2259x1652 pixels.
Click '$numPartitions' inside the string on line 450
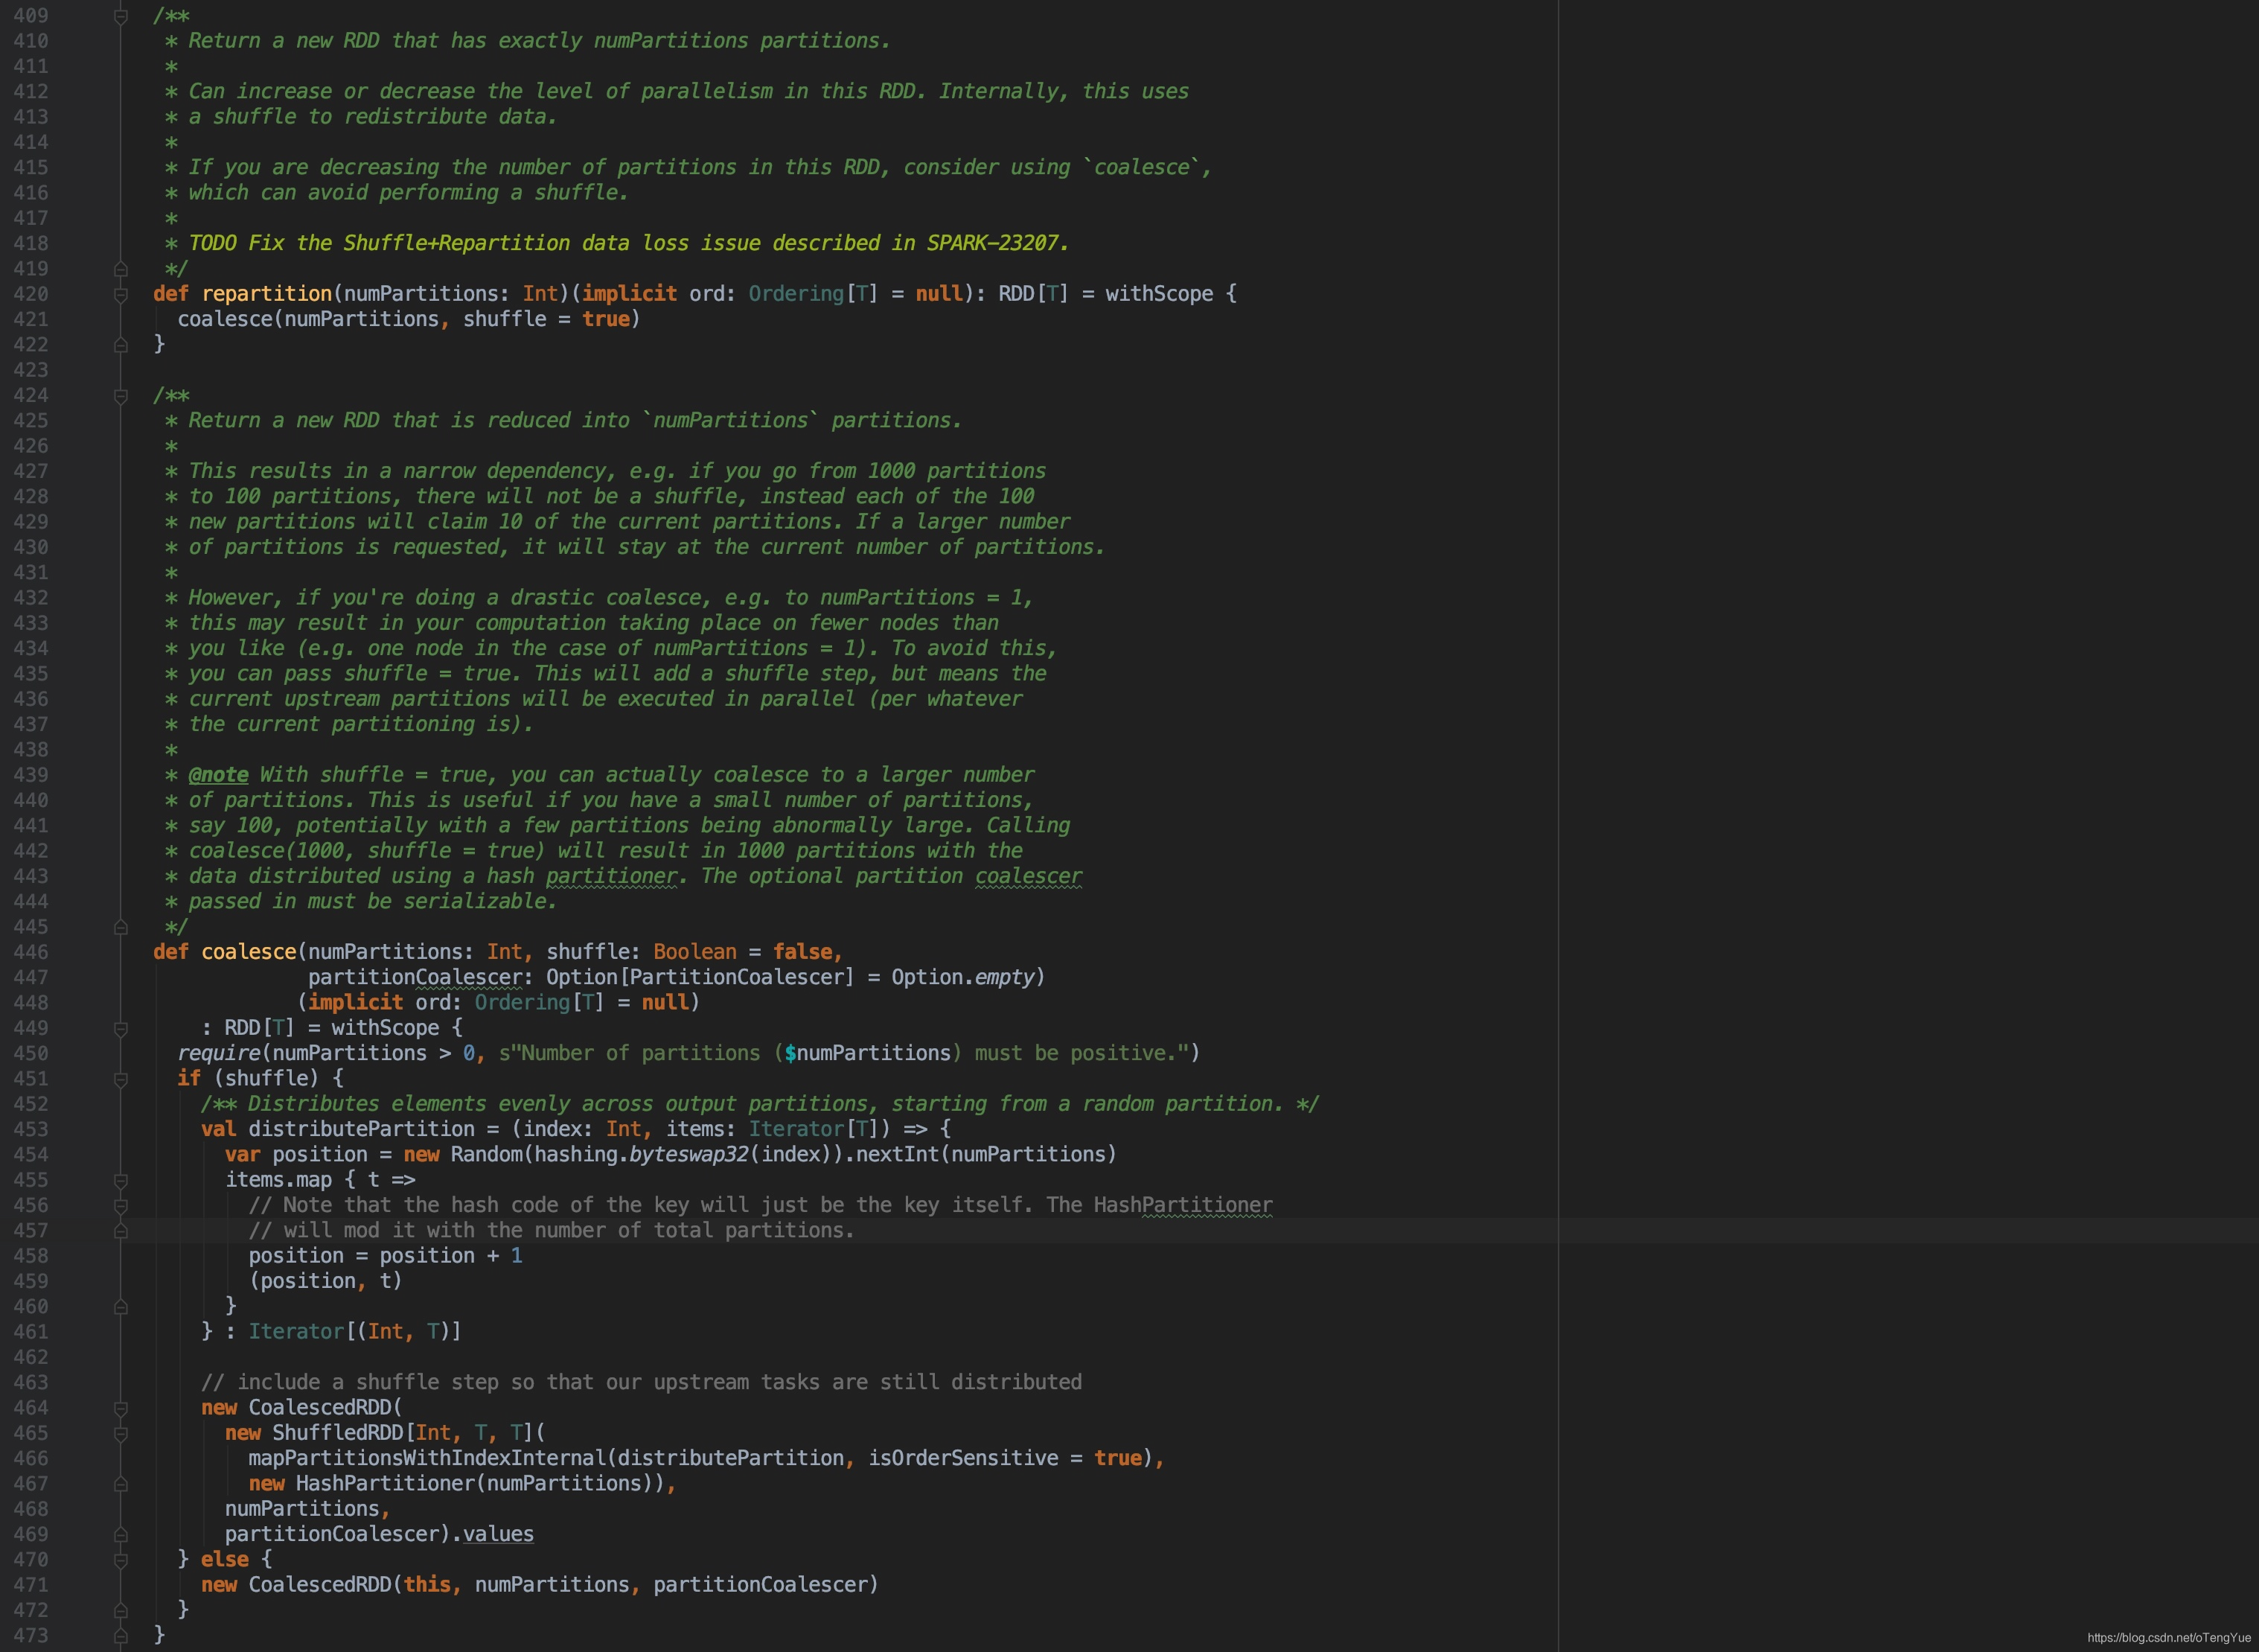[868, 1053]
